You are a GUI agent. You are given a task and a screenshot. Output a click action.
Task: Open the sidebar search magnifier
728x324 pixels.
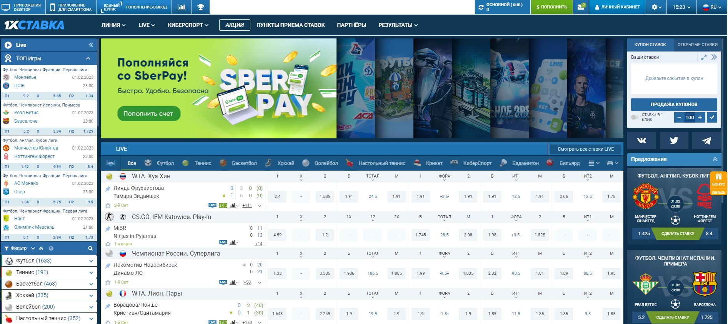(x=90, y=248)
